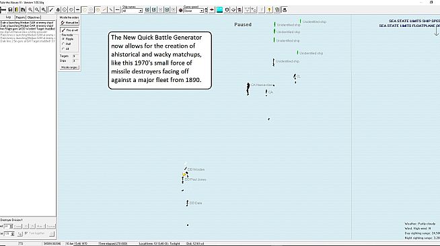Click the dark round icon beside Game speed
Screen dimensions: 440x246
pyautogui.click(x=180, y=10)
